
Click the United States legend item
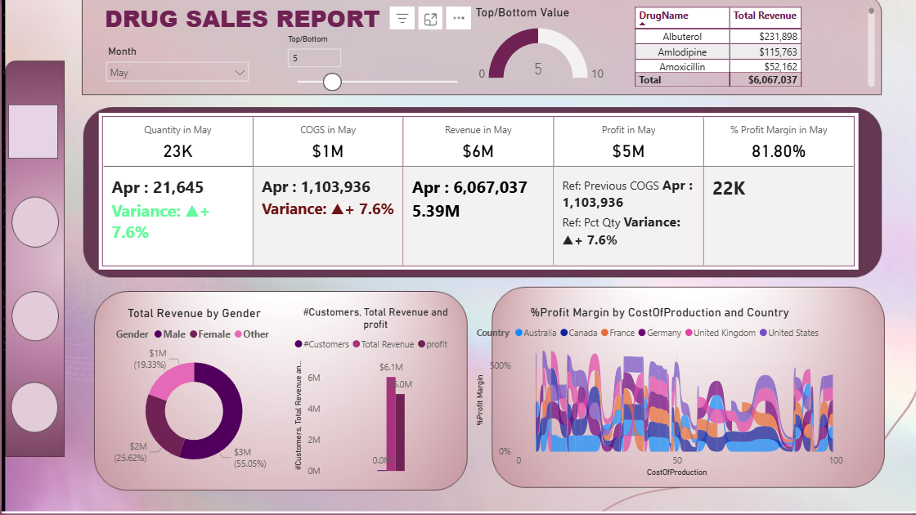point(789,333)
